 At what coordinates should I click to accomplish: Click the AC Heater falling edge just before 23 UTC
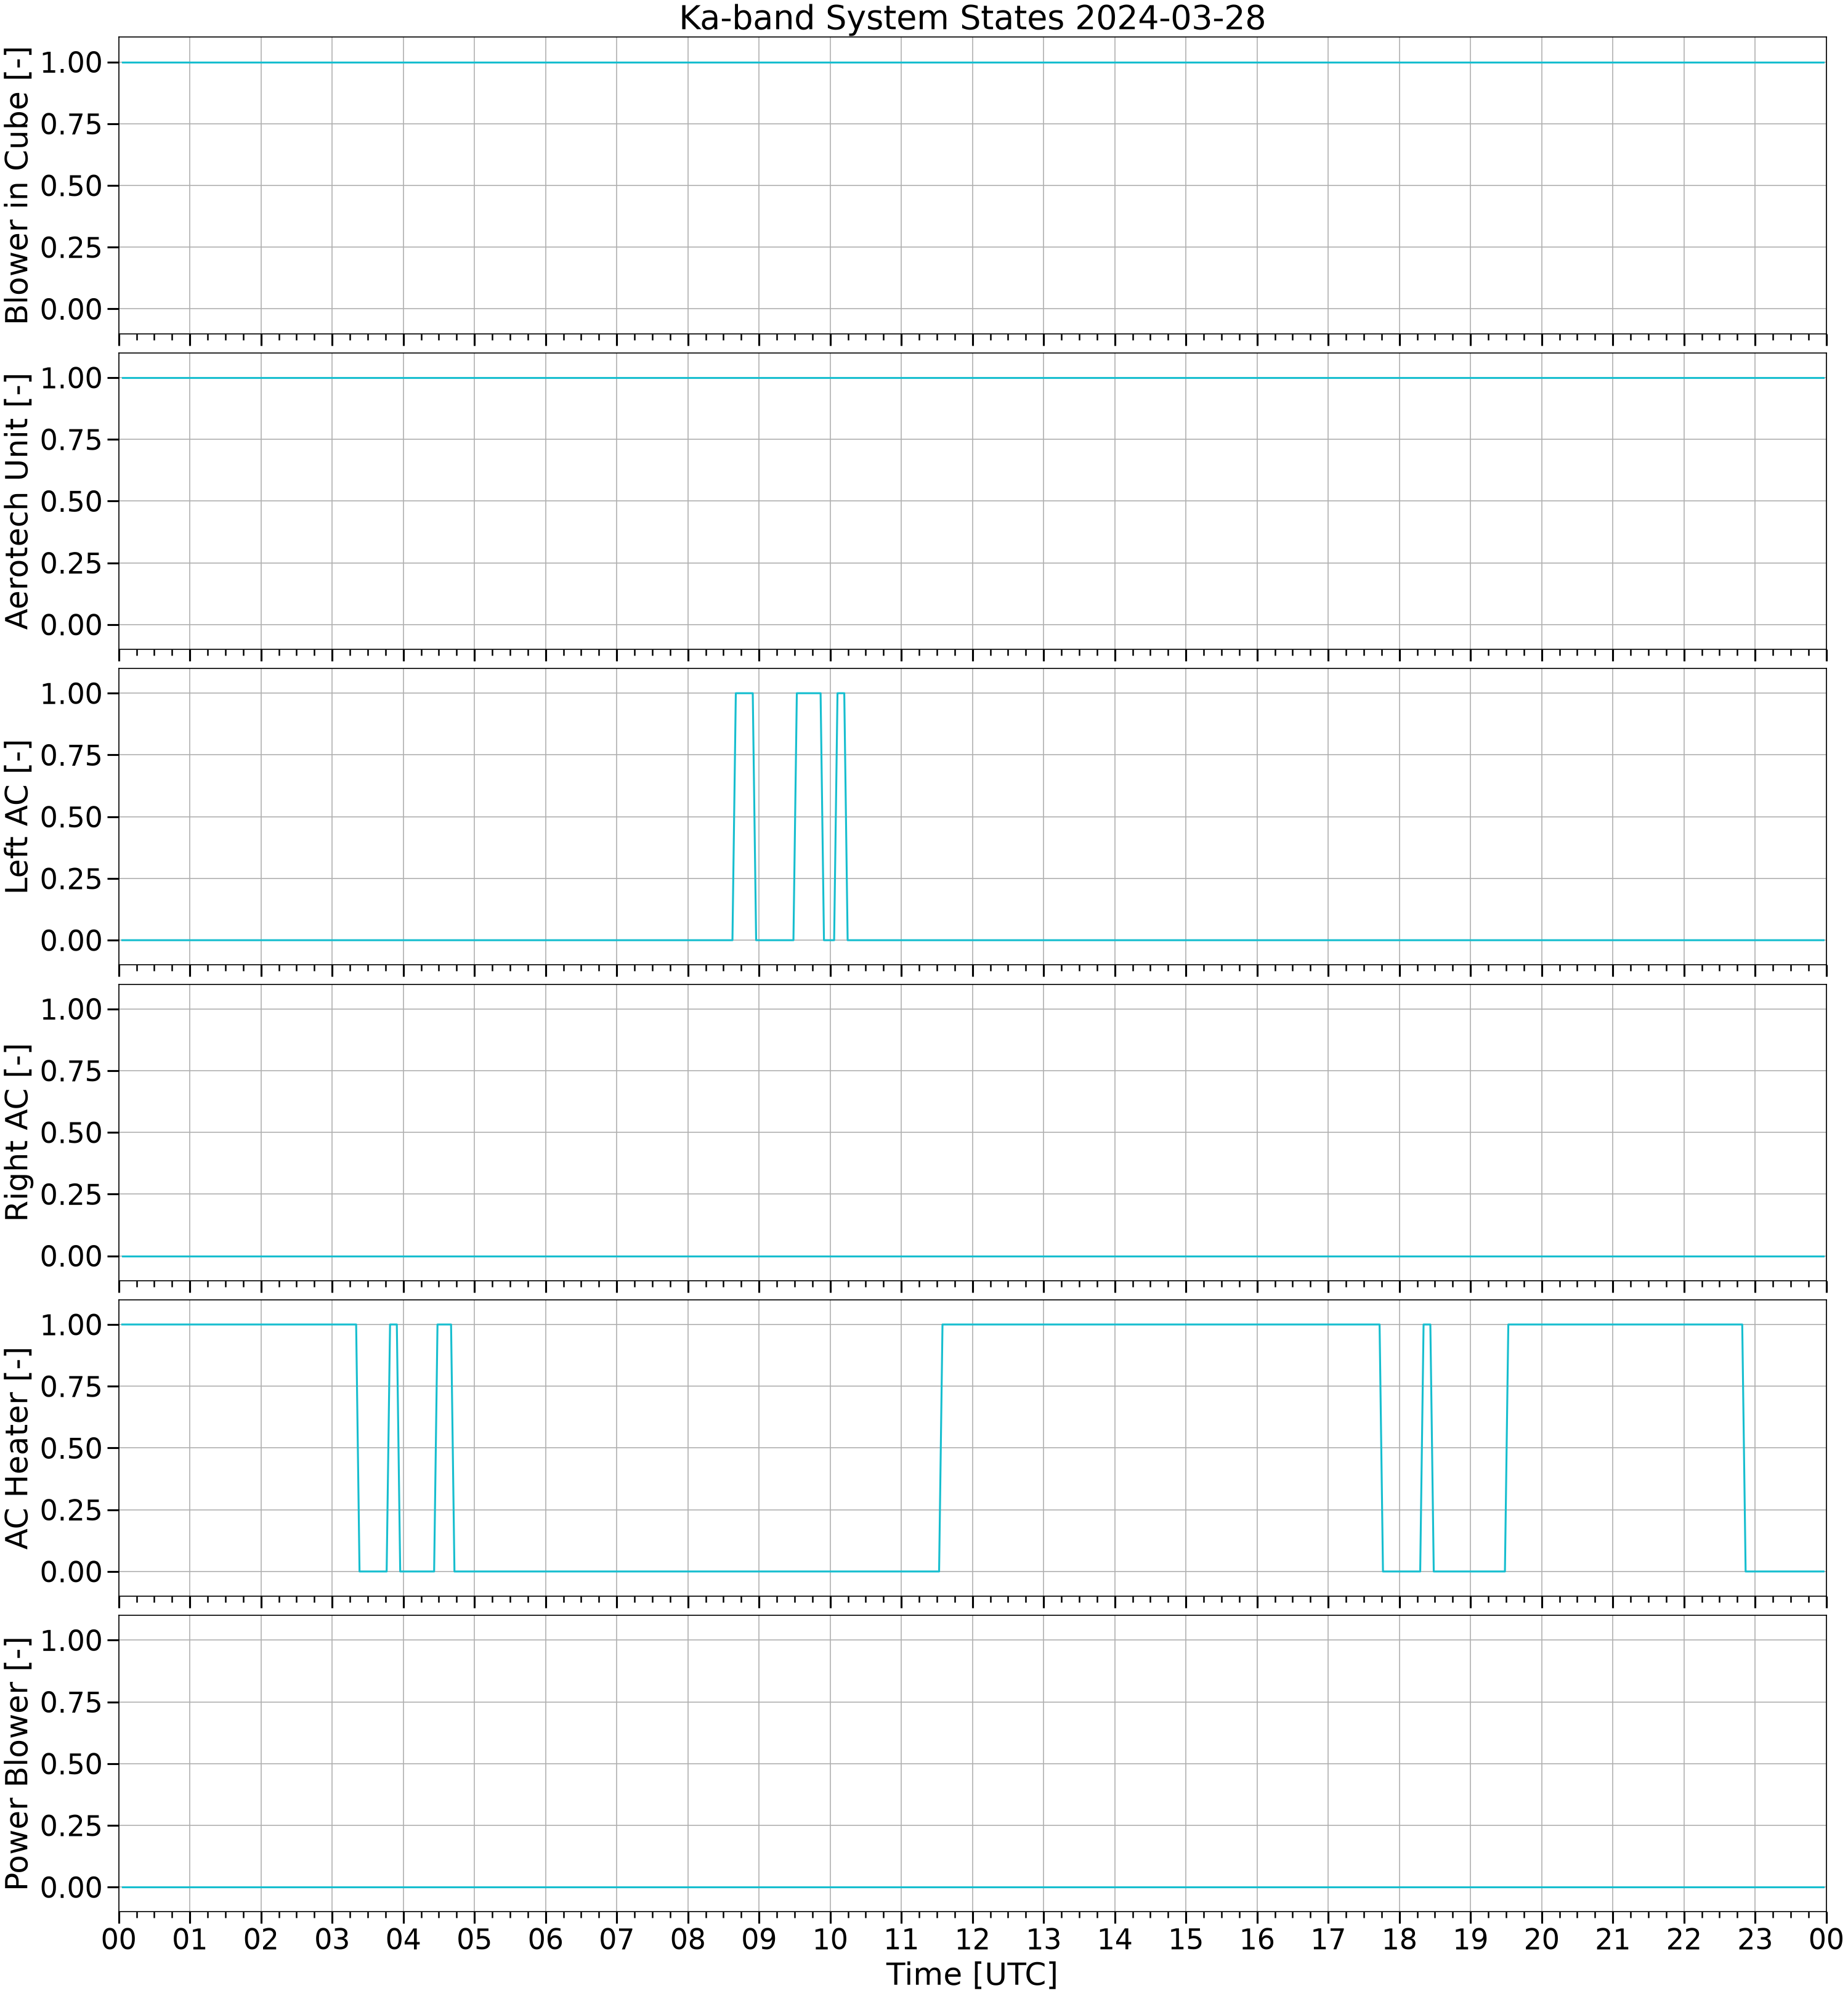coord(1744,1448)
